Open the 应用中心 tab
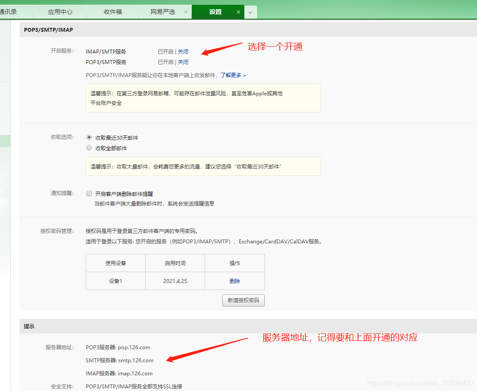 (60, 12)
